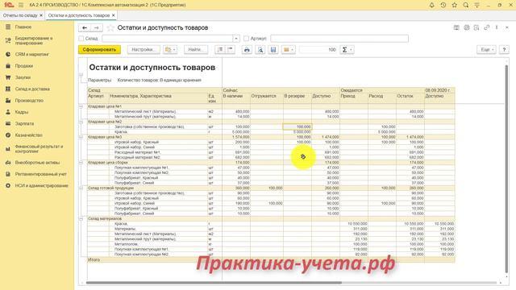Click the horizontal scrollbar of the report
Screen dimensions: 516x290
(x=214, y=283)
